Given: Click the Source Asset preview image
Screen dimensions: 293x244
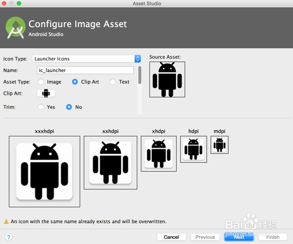Looking at the screenshot, I should pos(167,79).
